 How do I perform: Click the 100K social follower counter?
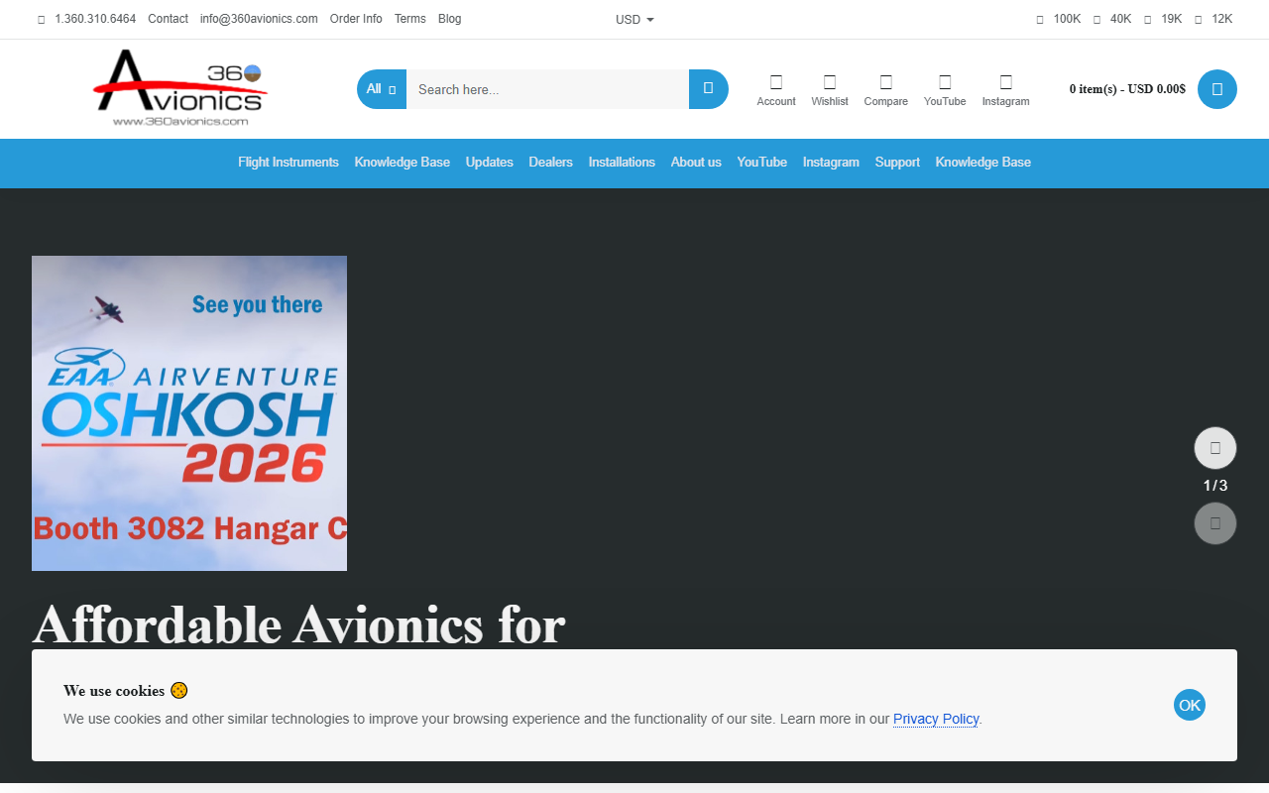point(1059,19)
